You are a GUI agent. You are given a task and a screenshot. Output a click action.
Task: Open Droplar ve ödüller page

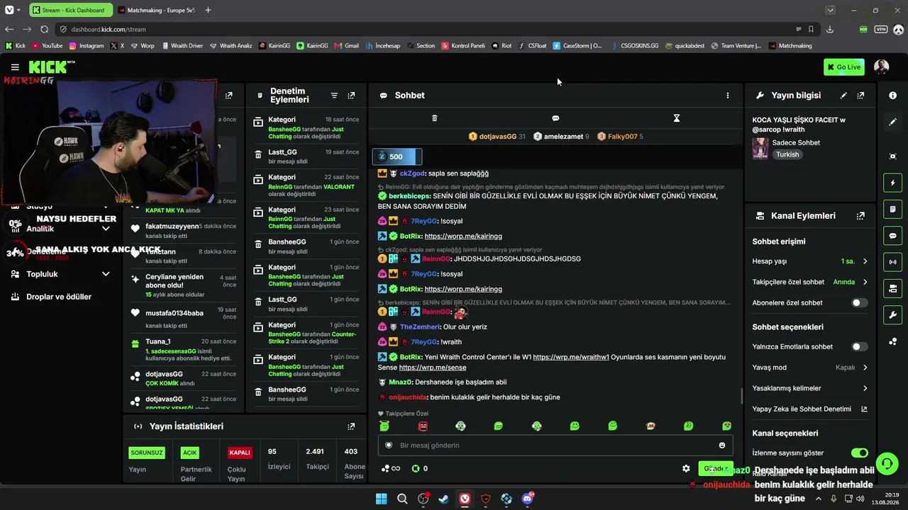59,297
